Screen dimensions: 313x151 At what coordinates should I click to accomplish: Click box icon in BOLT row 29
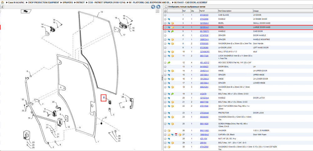[x=172, y=143]
